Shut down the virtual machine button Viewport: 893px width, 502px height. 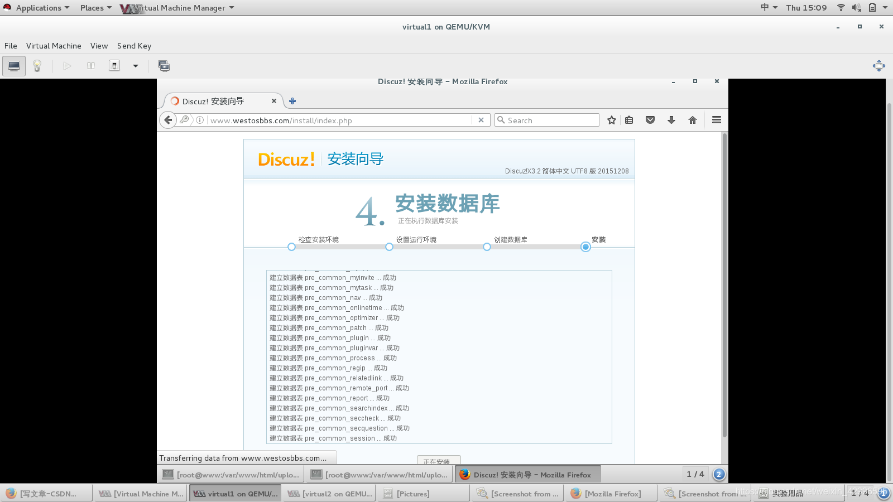tap(114, 66)
